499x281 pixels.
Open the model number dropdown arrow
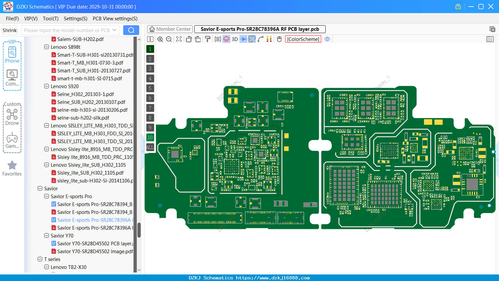114,30
